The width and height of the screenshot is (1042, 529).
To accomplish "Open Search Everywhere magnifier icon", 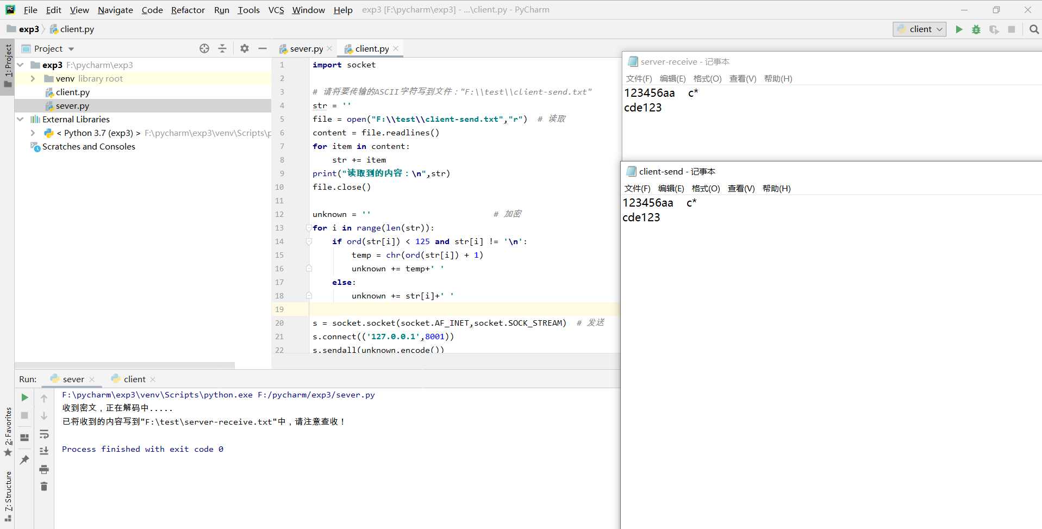I will [1034, 29].
